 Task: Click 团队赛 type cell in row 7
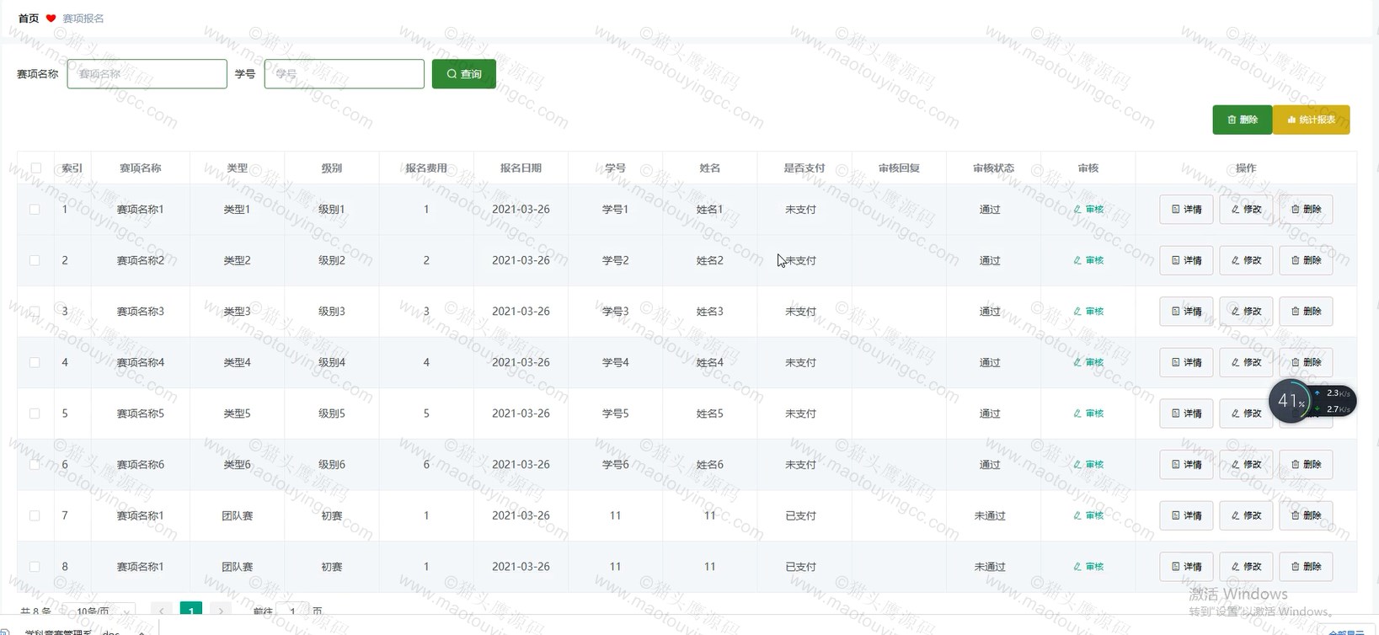[237, 515]
